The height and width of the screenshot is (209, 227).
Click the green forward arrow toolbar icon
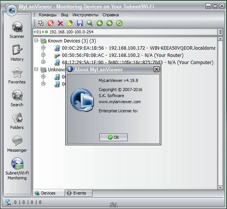[110, 23]
